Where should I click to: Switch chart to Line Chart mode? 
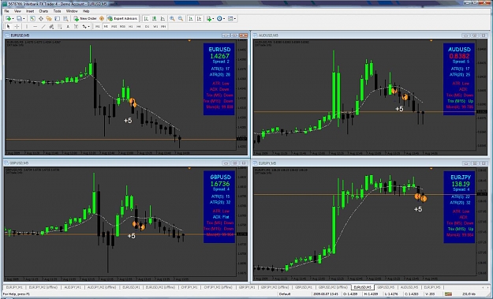coord(162,19)
